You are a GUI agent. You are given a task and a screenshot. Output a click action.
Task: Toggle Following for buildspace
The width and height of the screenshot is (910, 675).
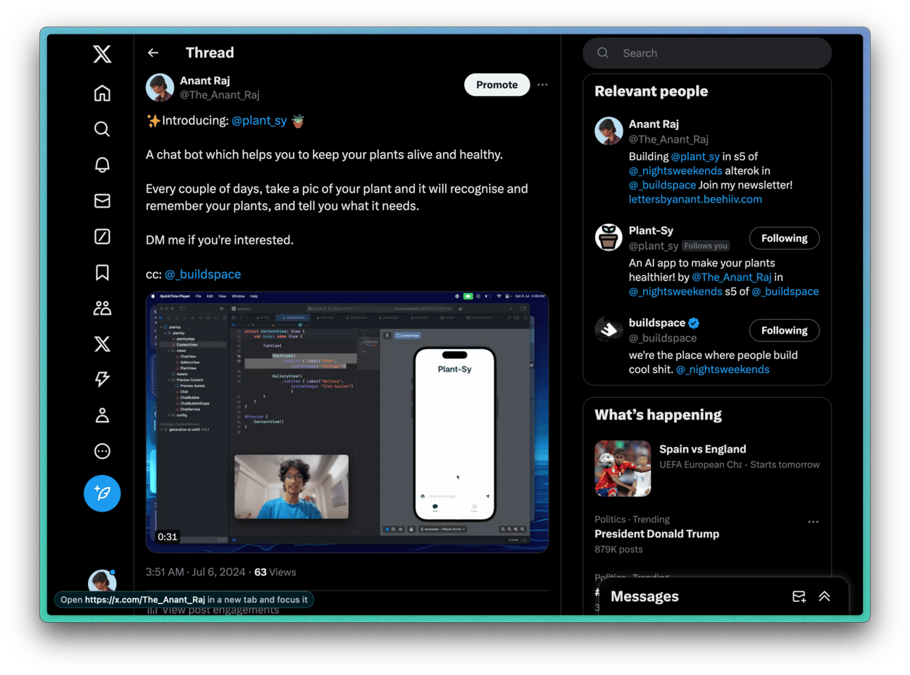point(784,330)
